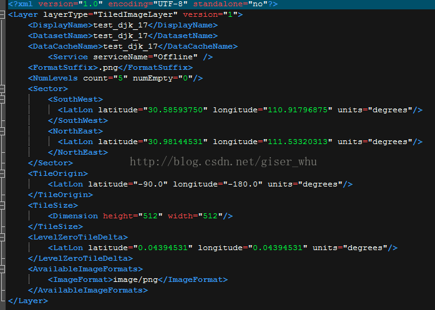The image size is (435, 310).
Task: Click the closing TileSize tag
Action: [x=56, y=227]
